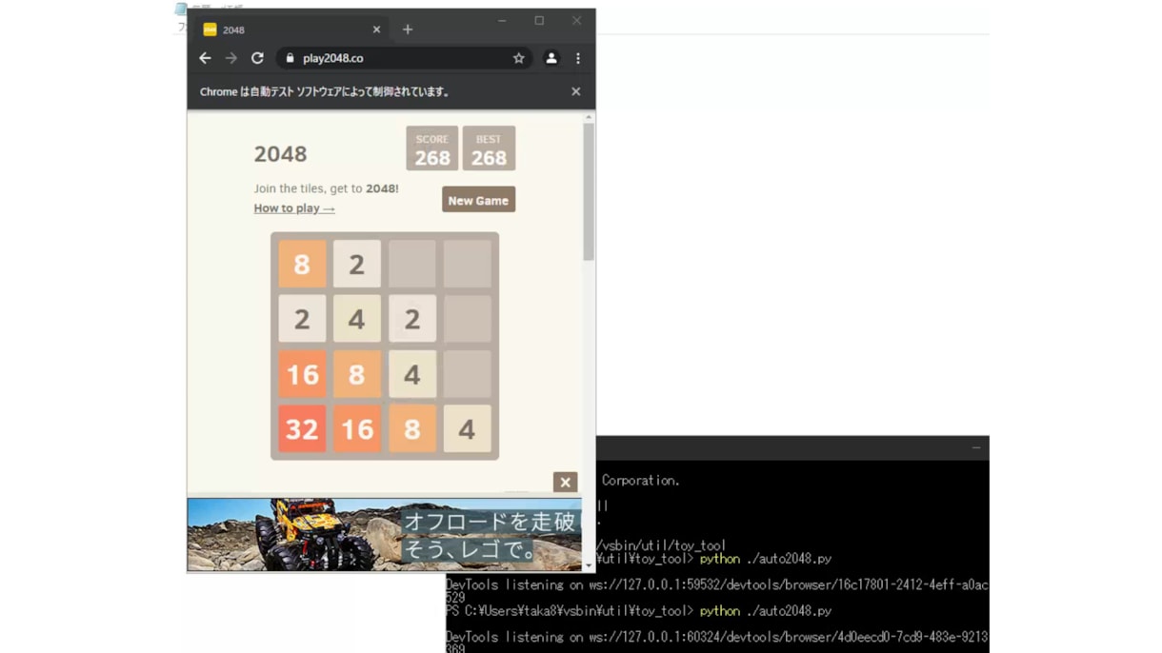Screen dimensions: 1162x653
Task: Click the play2048.co address bar
Action: 404,58
